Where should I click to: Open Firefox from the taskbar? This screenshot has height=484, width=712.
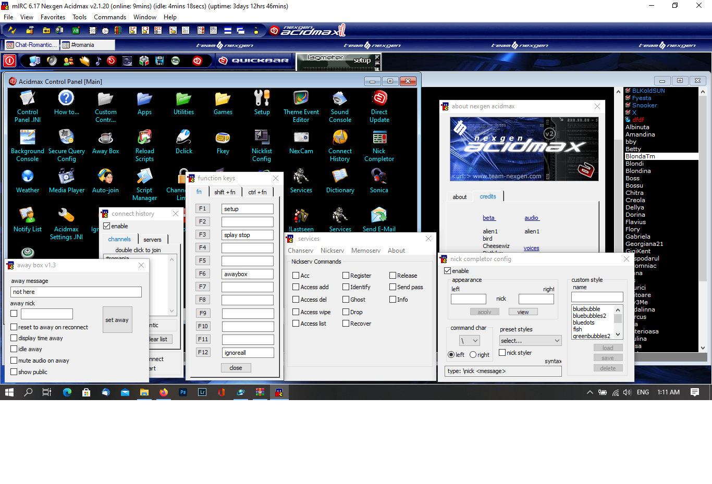click(164, 392)
